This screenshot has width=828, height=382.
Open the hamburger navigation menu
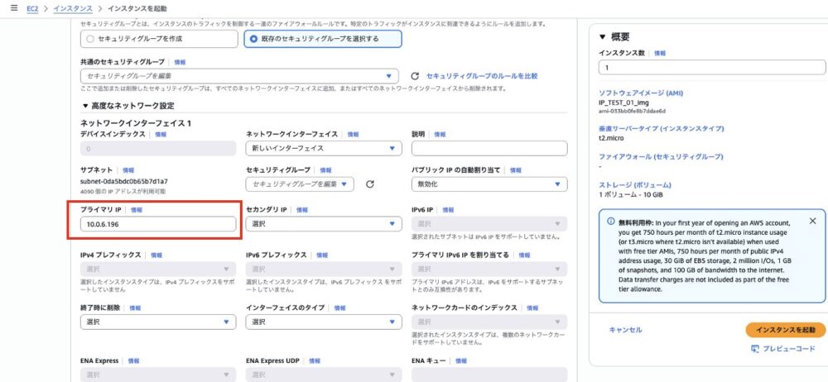click(13, 7)
